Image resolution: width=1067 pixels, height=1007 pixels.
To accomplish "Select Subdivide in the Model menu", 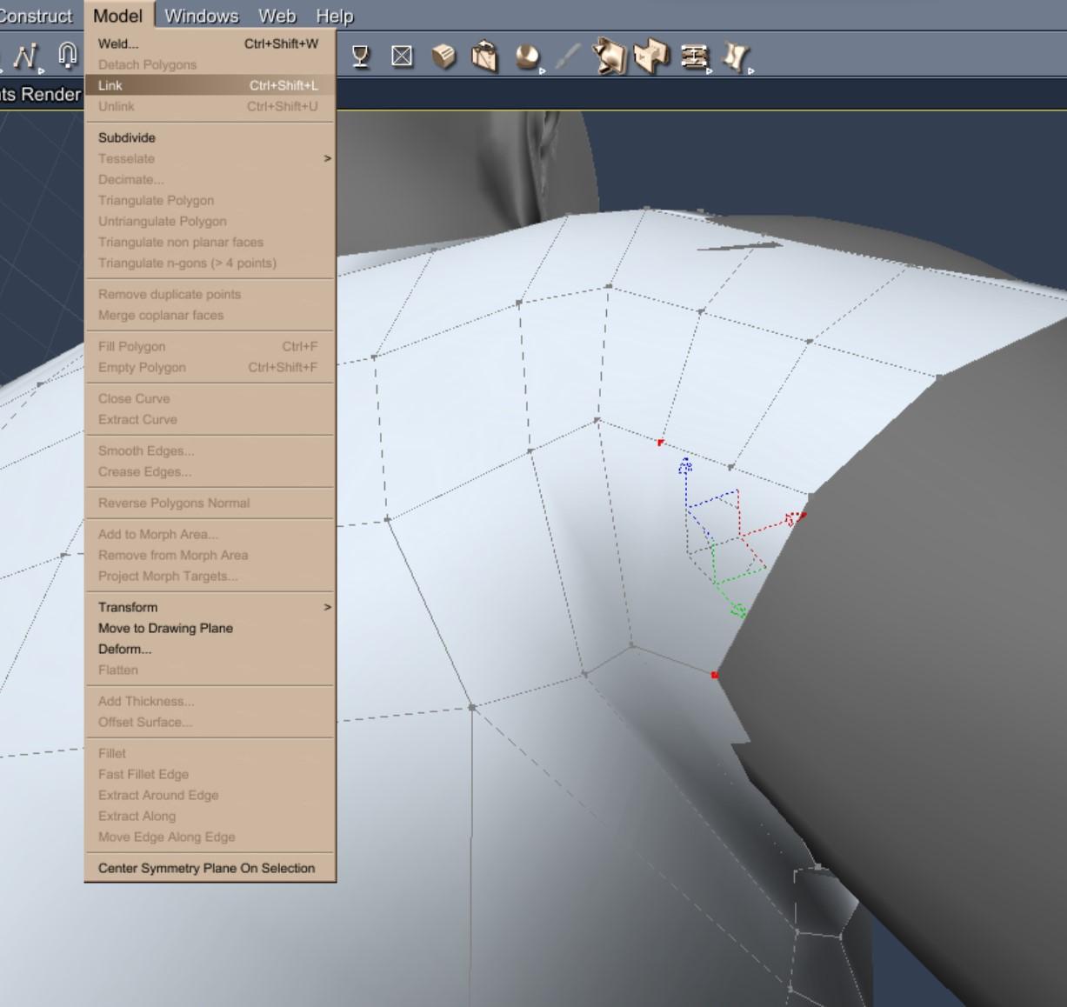I will click(x=127, y=137).
